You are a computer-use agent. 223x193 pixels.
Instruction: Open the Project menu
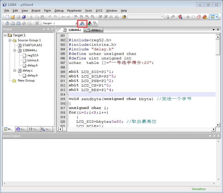pyautogui.click(x=36, y=11)
